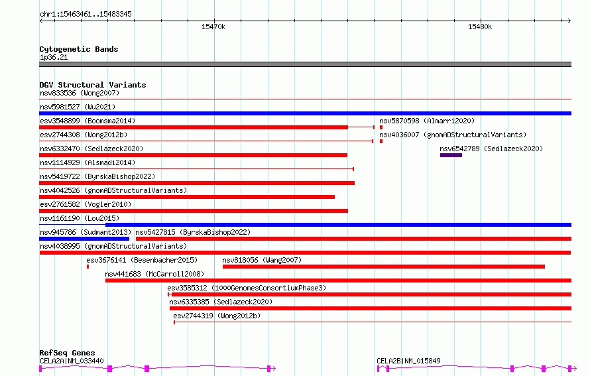590x376 pixels.
Task: Click the 15470k ruler label
Action: point(213,27)
